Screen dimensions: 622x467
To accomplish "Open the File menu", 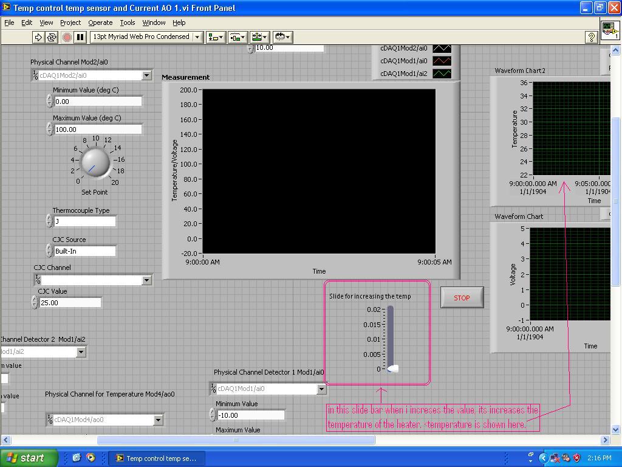I will (9, 22).
